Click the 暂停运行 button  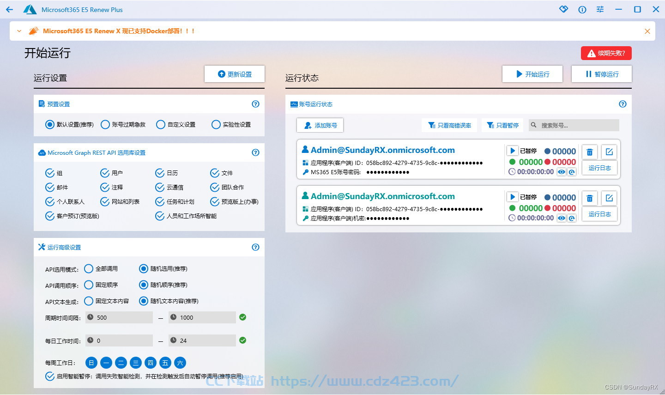[602, 74]
